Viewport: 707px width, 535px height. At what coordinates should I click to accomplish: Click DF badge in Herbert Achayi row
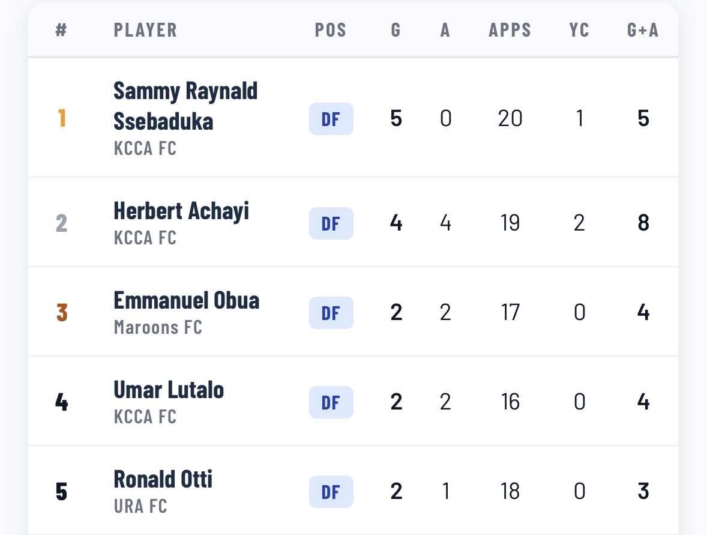pyautogui.click(x=331, y=223)
